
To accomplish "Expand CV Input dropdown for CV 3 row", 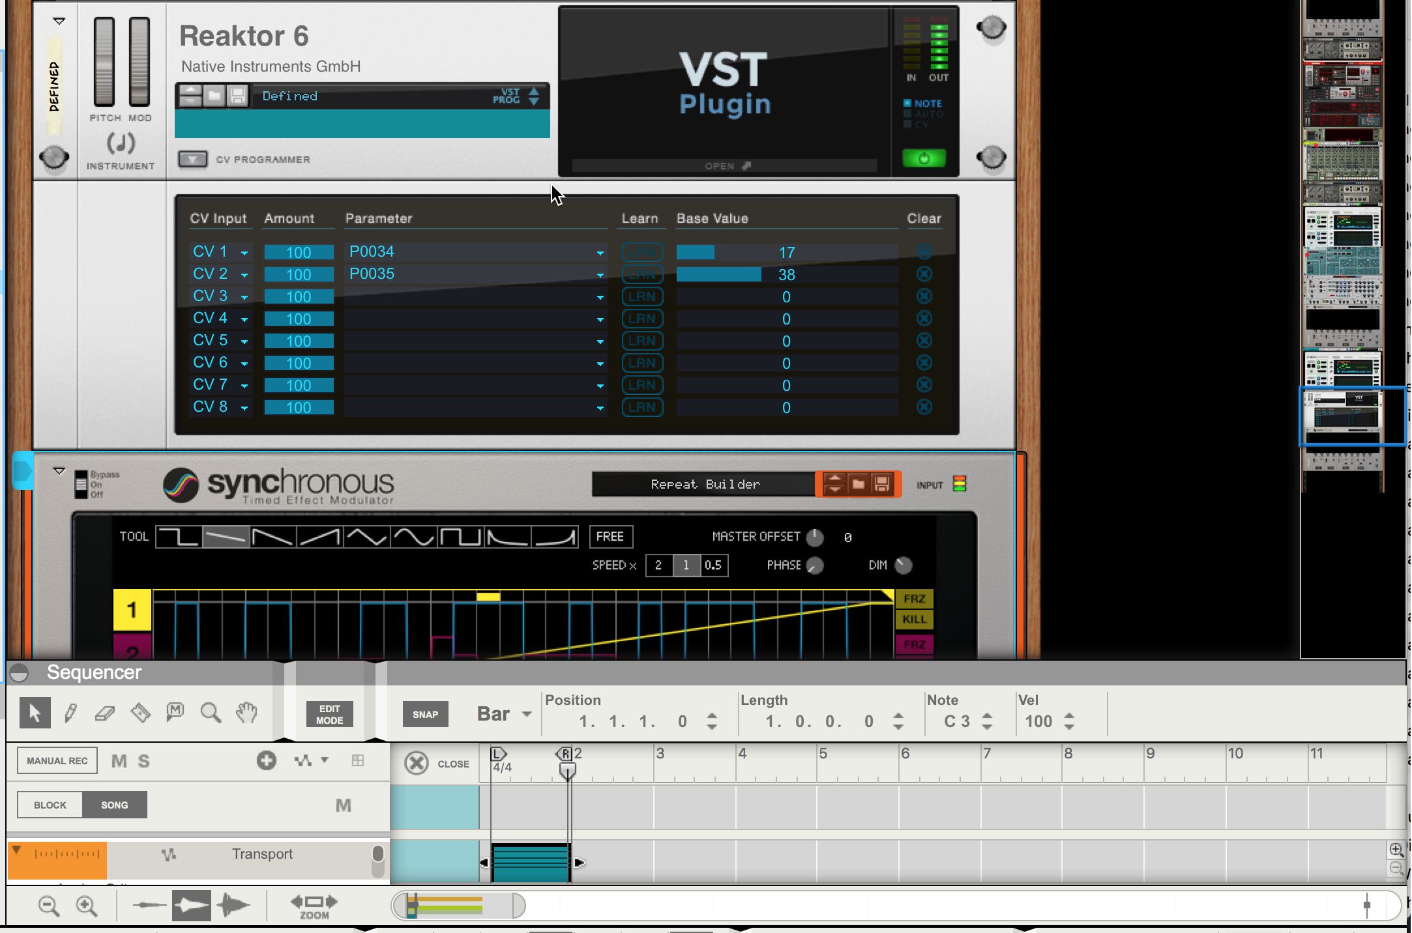I will point(243,296).
